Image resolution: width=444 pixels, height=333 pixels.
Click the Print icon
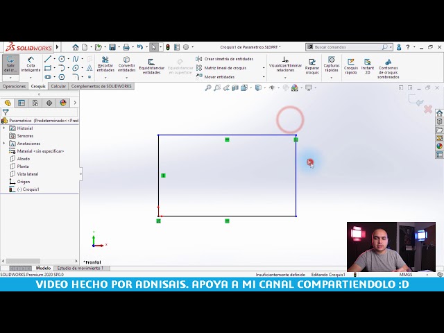point(126,47)
